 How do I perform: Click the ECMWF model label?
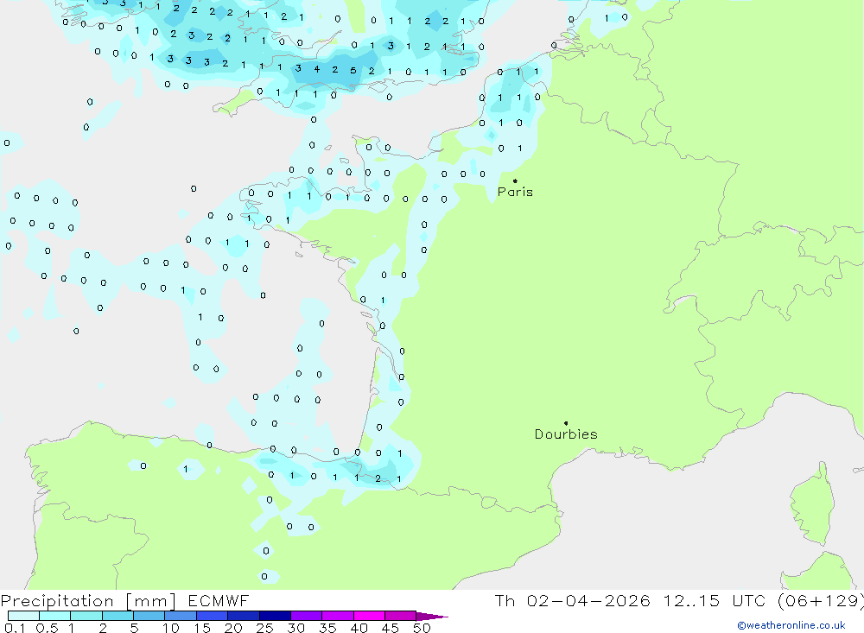click(219, 601)
